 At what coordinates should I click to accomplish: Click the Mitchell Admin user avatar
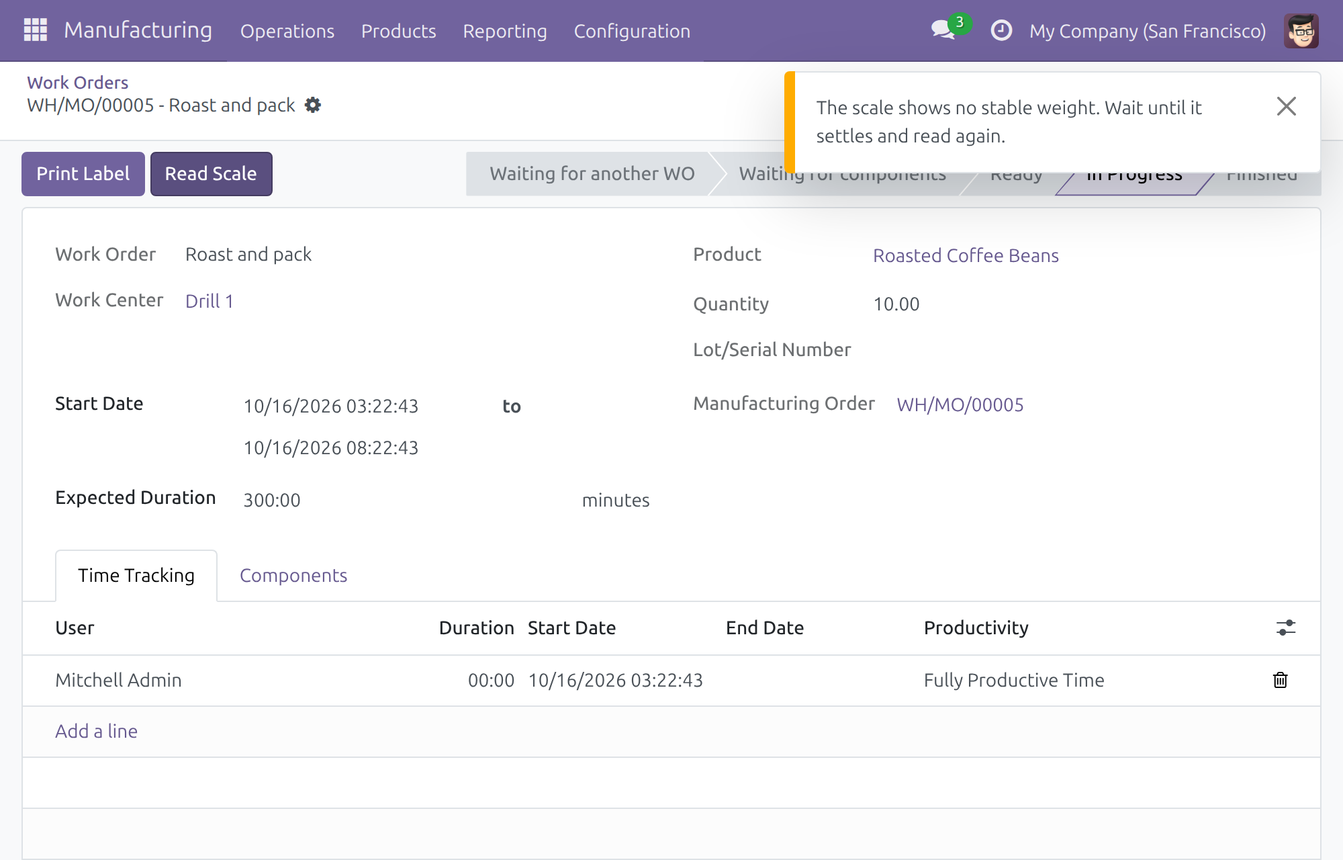pos(1301,31)
